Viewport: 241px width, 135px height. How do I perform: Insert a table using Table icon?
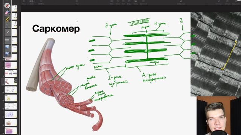112,2
